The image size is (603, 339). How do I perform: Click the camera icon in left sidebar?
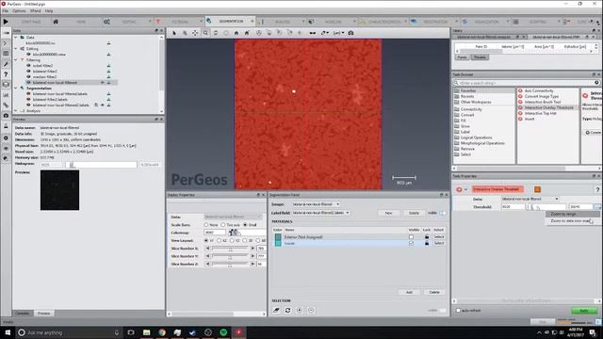pyautogui.click(x=6, y=115)
